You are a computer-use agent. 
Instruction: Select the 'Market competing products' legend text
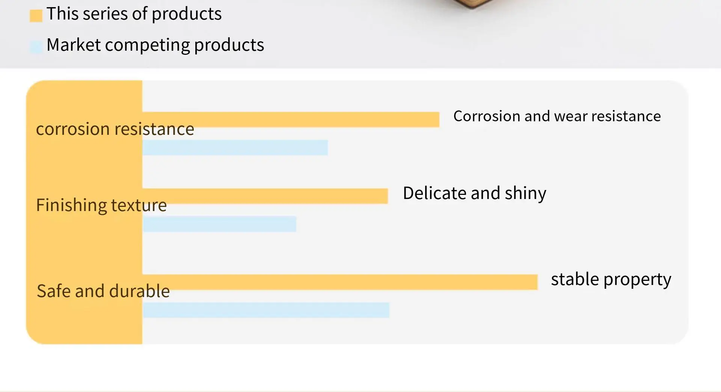155,45
